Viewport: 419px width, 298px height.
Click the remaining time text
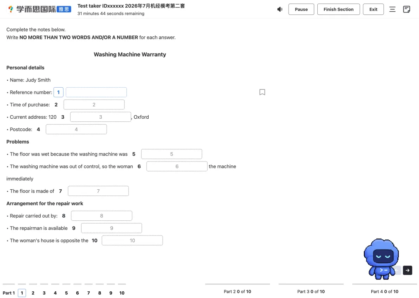click(111, 13)
